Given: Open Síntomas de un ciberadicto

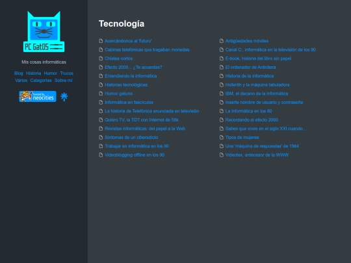Looking at the screenshot, I should coord(131,137).
